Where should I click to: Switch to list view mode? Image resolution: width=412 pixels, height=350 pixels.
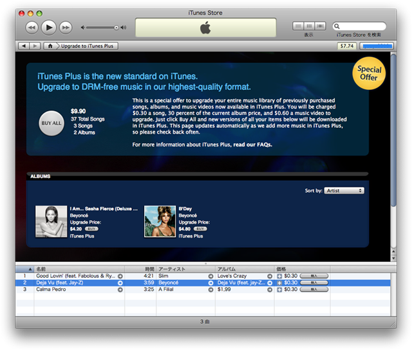(298, 26)
